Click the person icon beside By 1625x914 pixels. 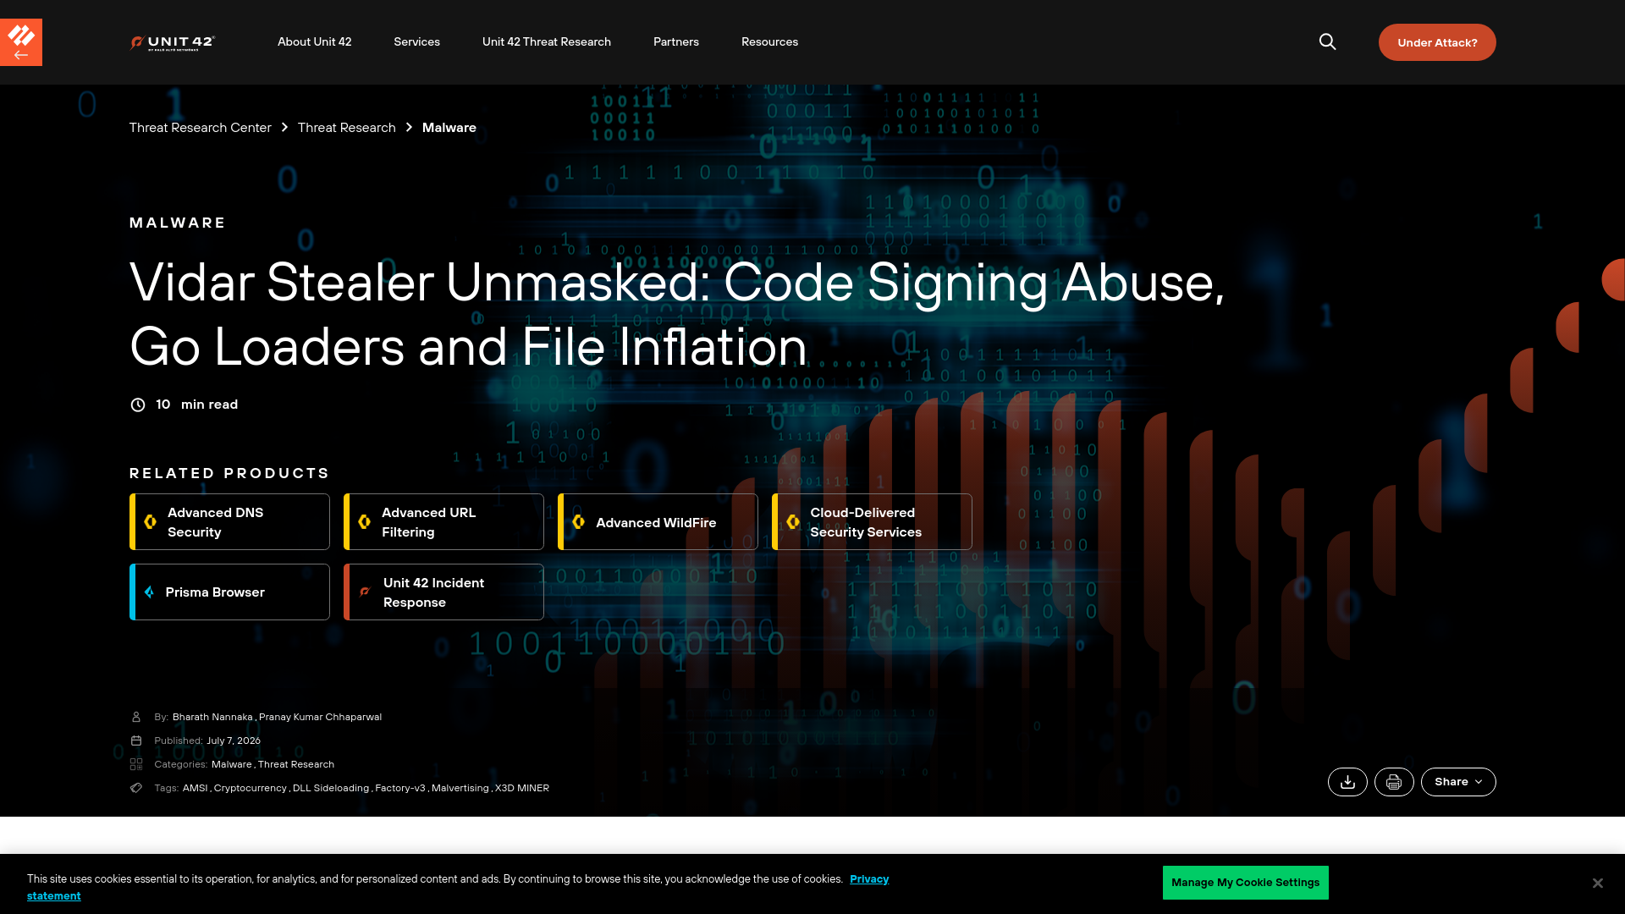click(136, 717)
